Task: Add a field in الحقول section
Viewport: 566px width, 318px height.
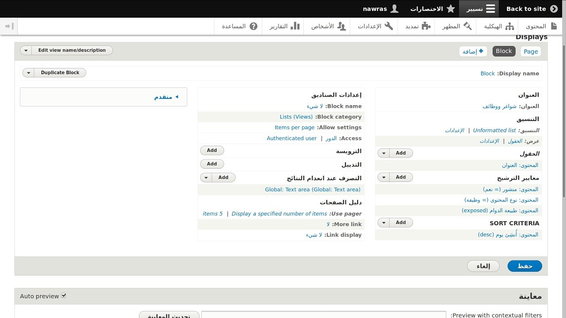Action: tap(401, 153)
